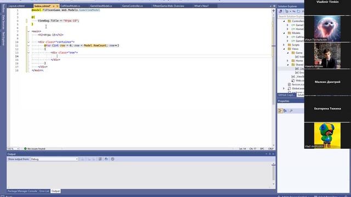Collapse the for loop code region
The width and height of the screenshot is (351, 197).
[29, 45]
